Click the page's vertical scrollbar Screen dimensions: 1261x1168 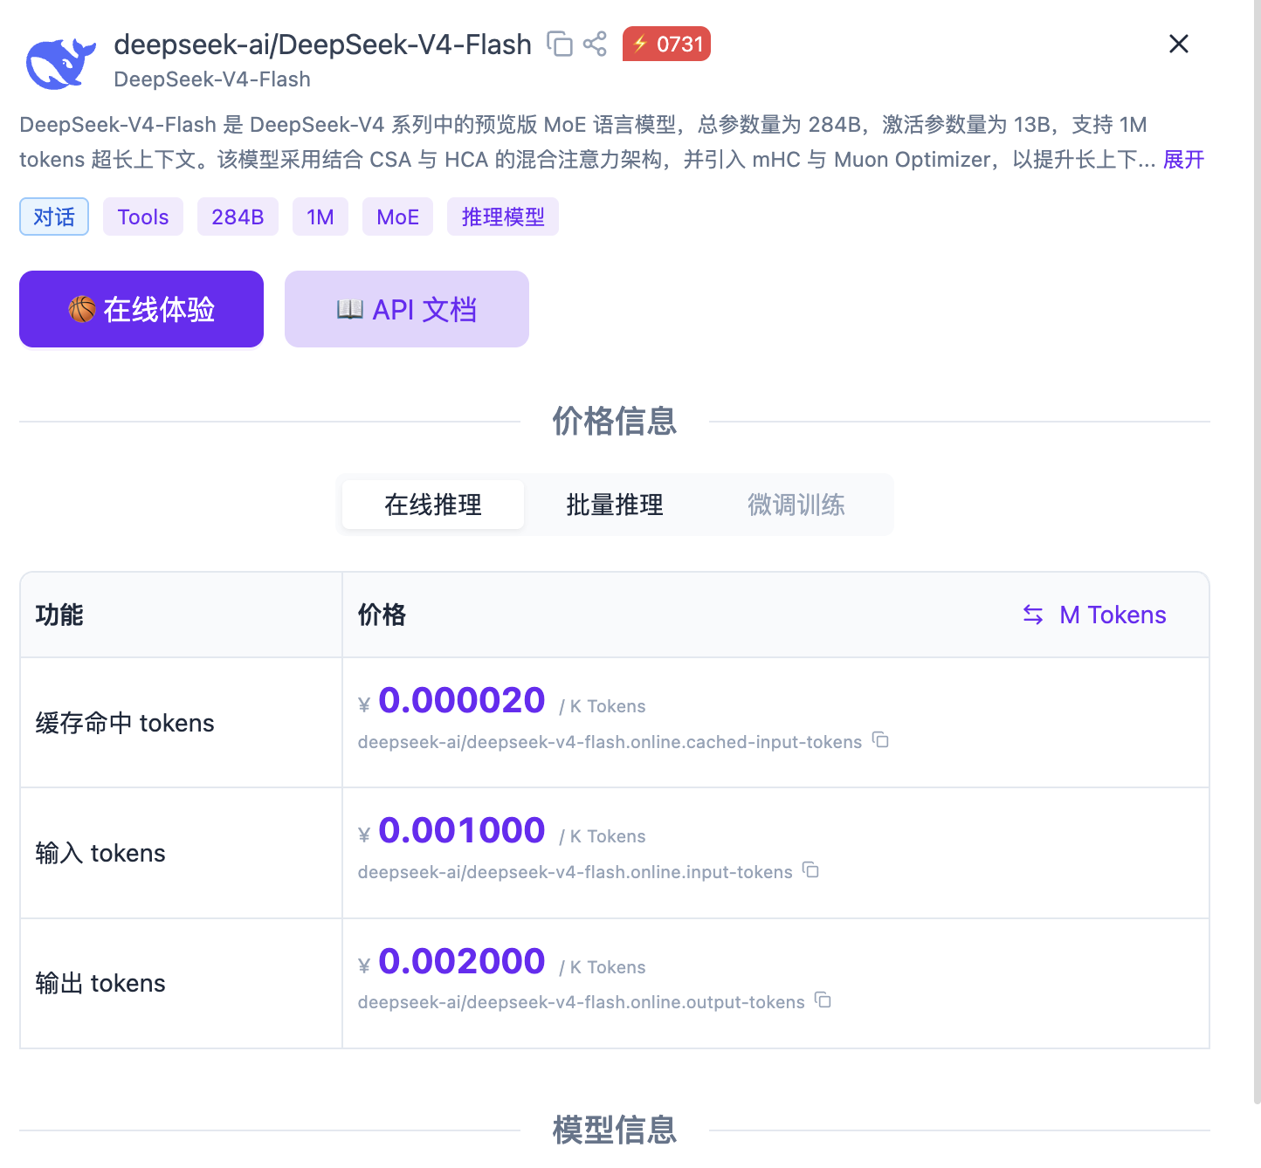point(1258,552)
